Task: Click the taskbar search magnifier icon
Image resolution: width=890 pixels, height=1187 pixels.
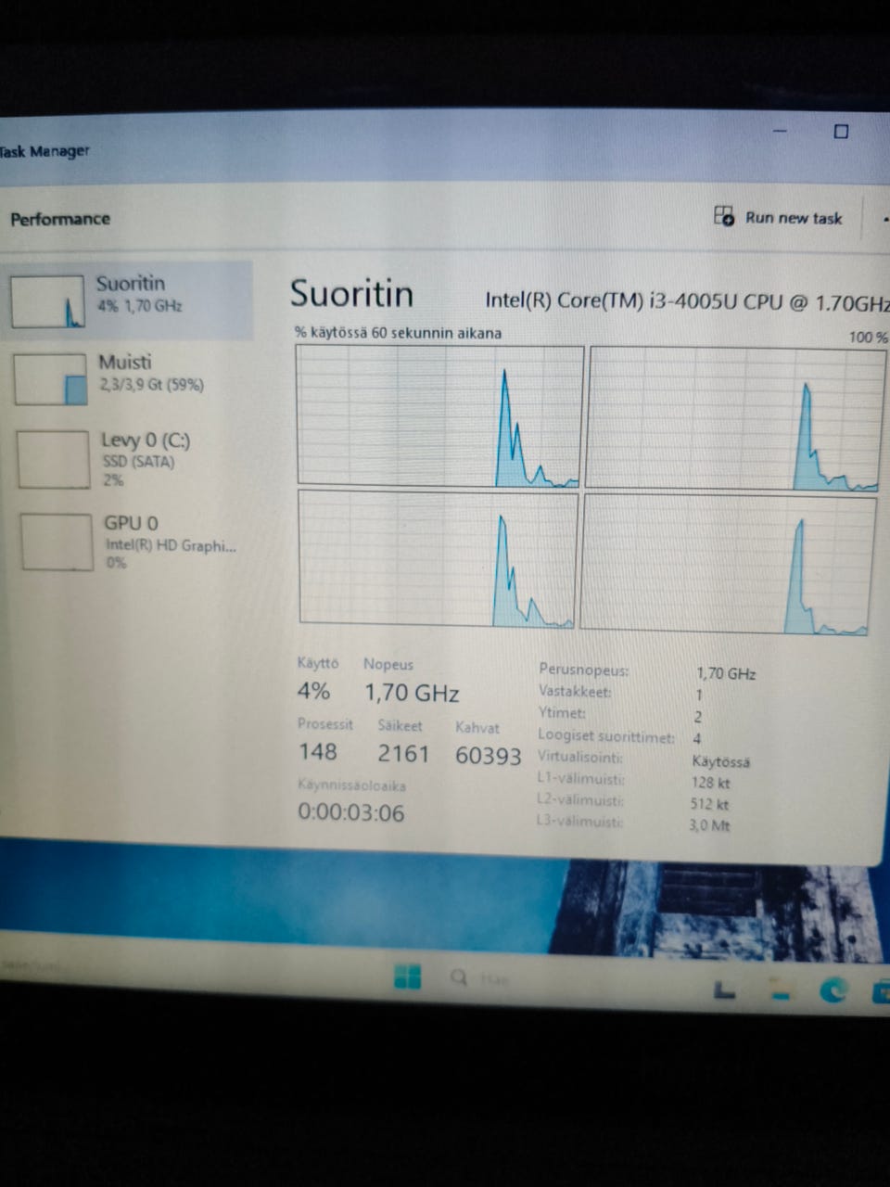Action: 458,977
